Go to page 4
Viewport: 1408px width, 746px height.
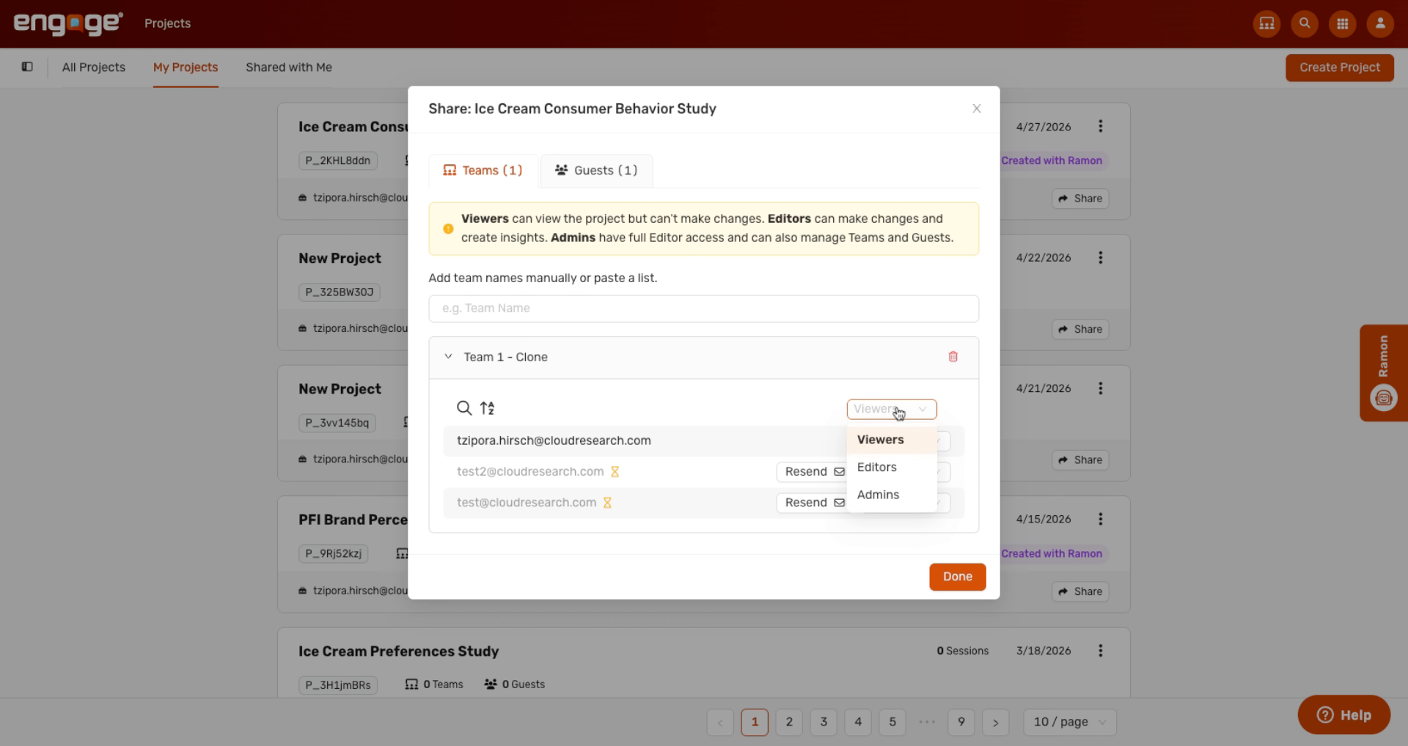click(x=858, y=722)
